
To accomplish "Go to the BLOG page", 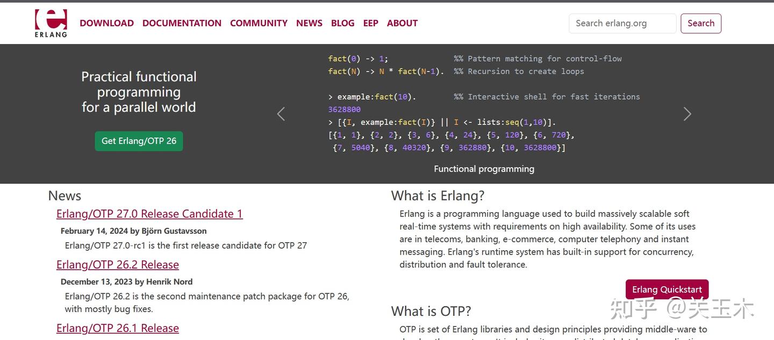I will point(342,23).
